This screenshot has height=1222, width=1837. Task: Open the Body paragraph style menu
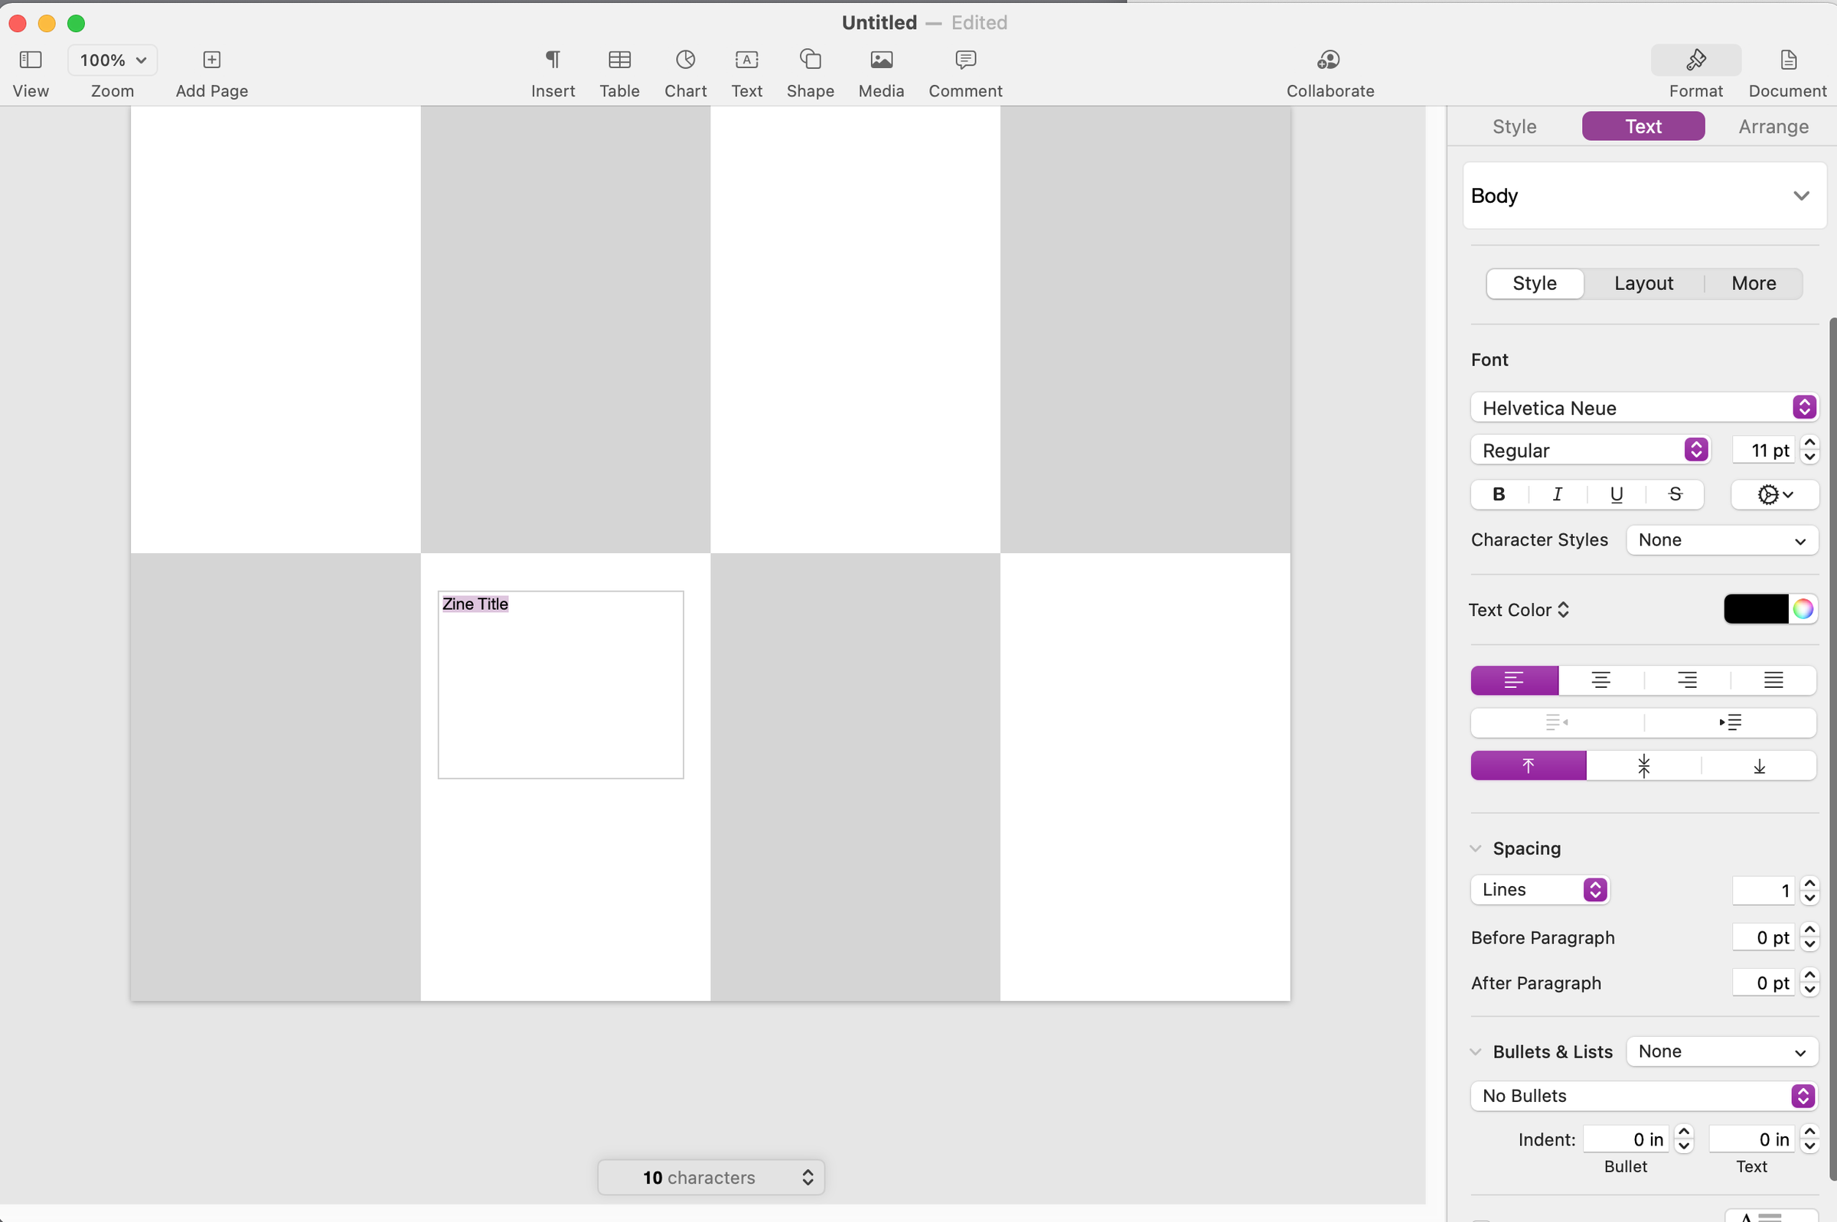pos(1644,196)
